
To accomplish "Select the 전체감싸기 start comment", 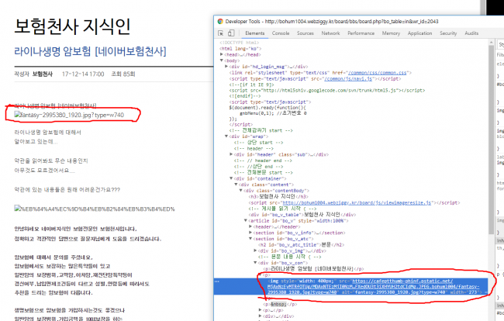I will [x=261, y=131].
